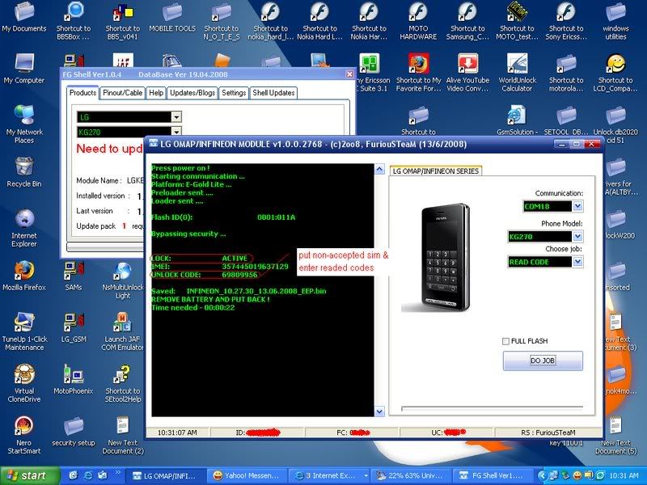The height and width of the screenshot is (485, 647).
Task: Switch to LG OMAP/INFI... taskbar button
Action: pos(164,475)
